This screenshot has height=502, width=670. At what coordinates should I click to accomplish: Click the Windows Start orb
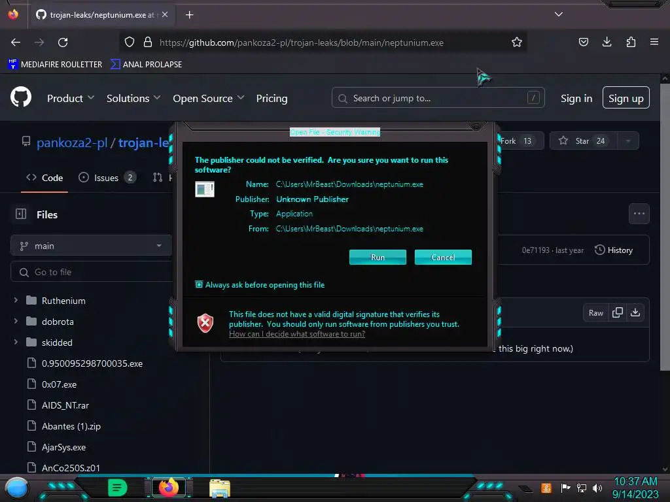click(17, 488)
